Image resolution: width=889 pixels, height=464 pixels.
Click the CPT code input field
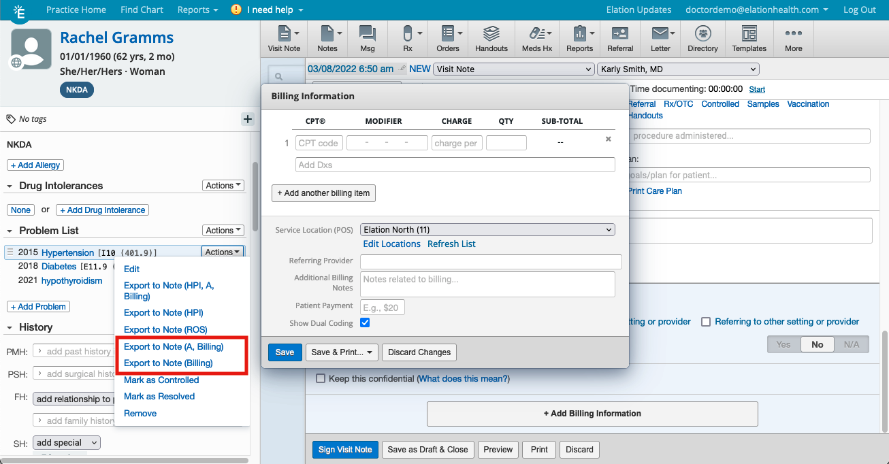(319, 143)
